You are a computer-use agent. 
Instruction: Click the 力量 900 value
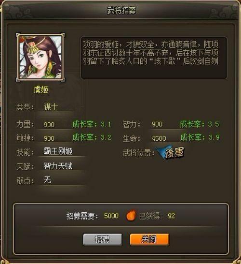(49, 125)
